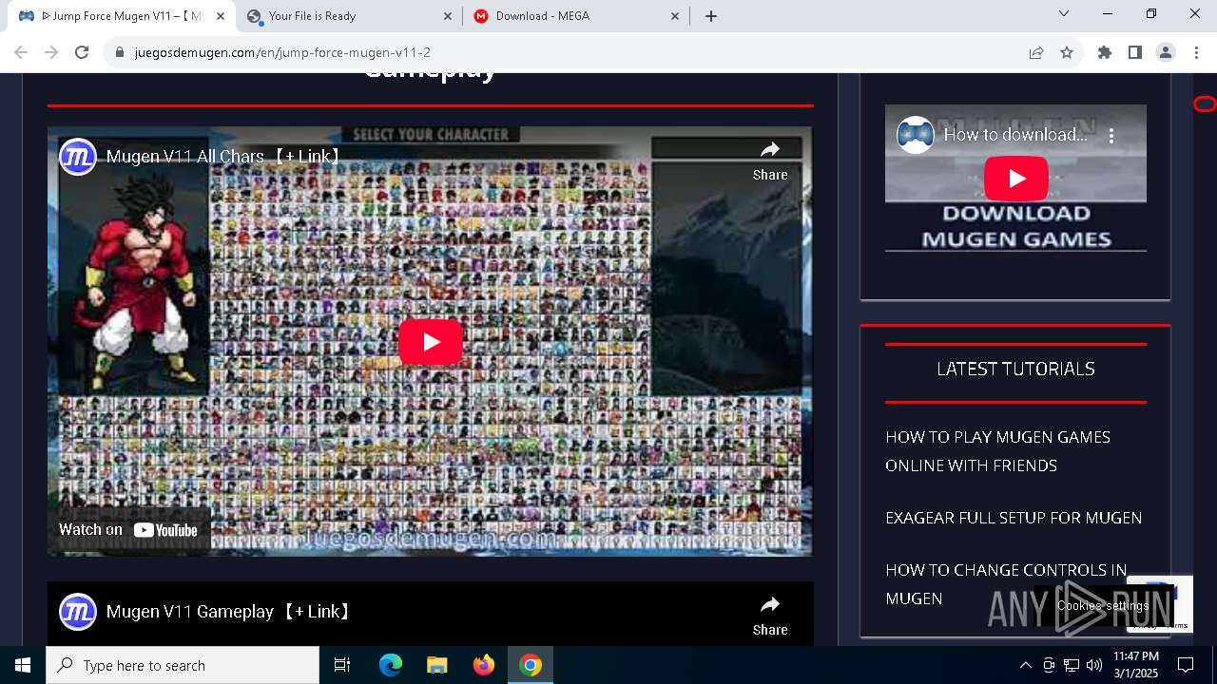Bookmark this page with the star
Viewport: 1217px width, 684px height.
pos(1067,53)
